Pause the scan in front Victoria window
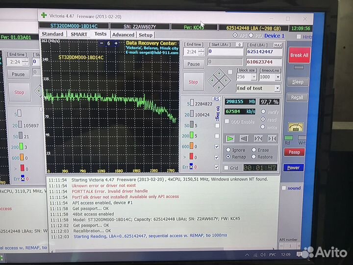353x265 pixels. point(194,64)
